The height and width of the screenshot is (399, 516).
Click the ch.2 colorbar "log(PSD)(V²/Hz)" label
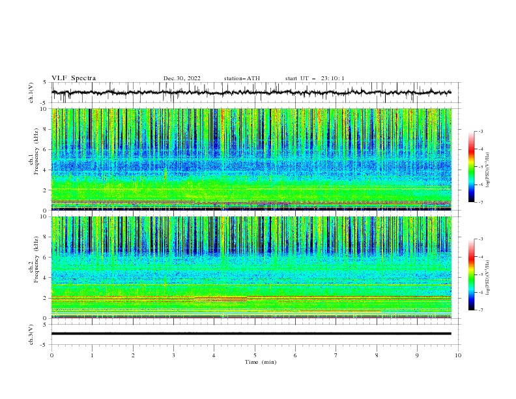[x=488, y=277]
